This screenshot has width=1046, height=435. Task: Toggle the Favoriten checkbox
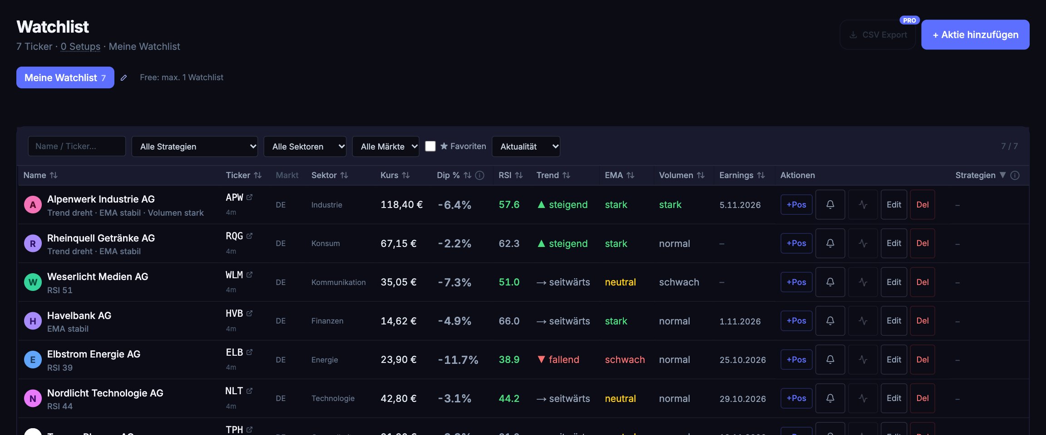(x=430, y=146)
